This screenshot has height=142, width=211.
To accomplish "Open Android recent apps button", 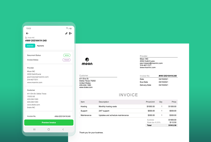I will [x=34, y=129].
